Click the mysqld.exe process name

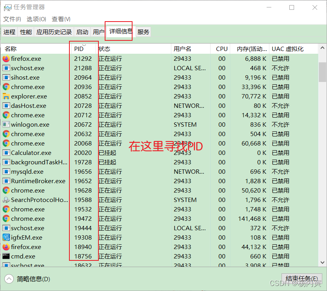27,171
